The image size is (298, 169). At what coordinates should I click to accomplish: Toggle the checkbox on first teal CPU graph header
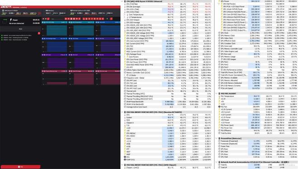[43, 22]
